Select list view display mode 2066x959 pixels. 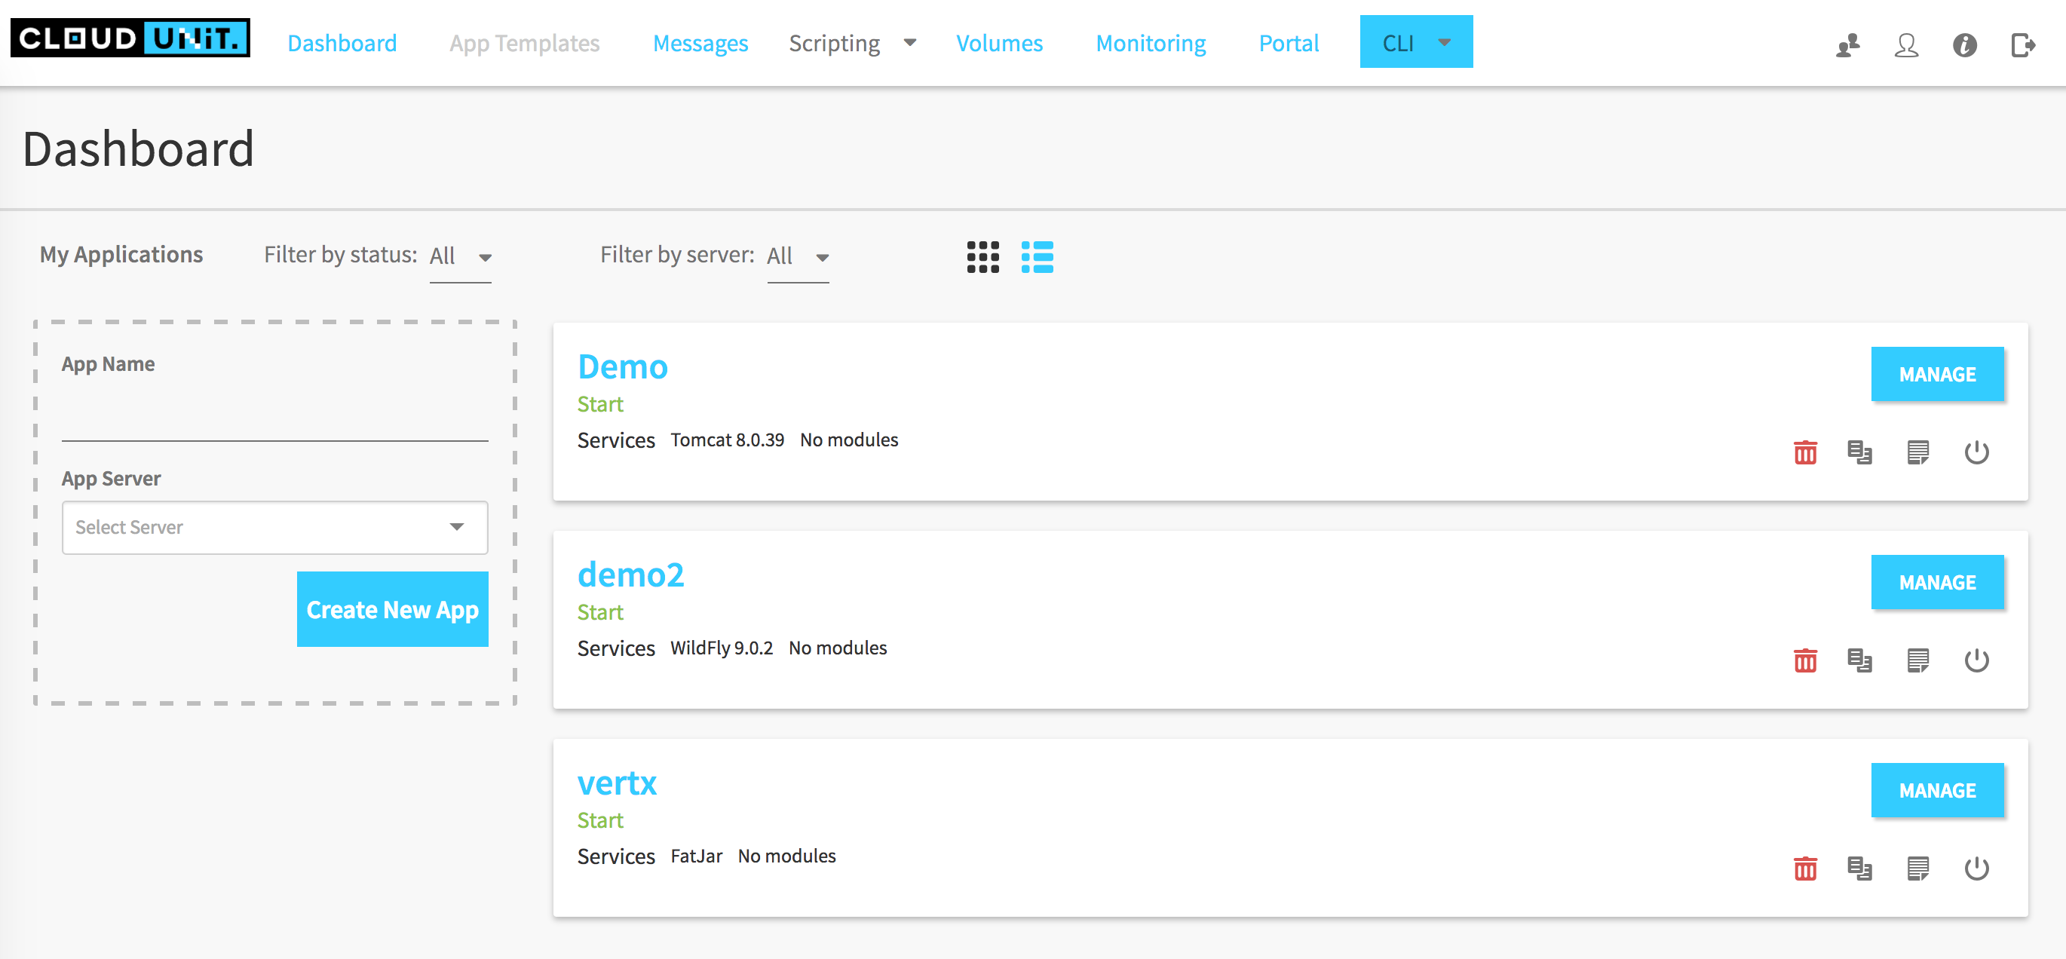pyautogui.click(x=1038, y=256)
